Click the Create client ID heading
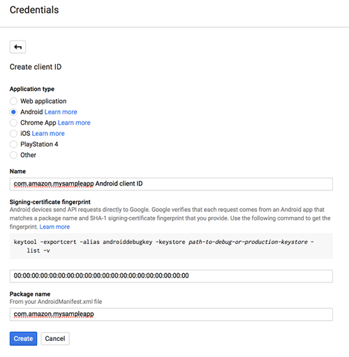349x357 pixels. (x=36, y=67)
